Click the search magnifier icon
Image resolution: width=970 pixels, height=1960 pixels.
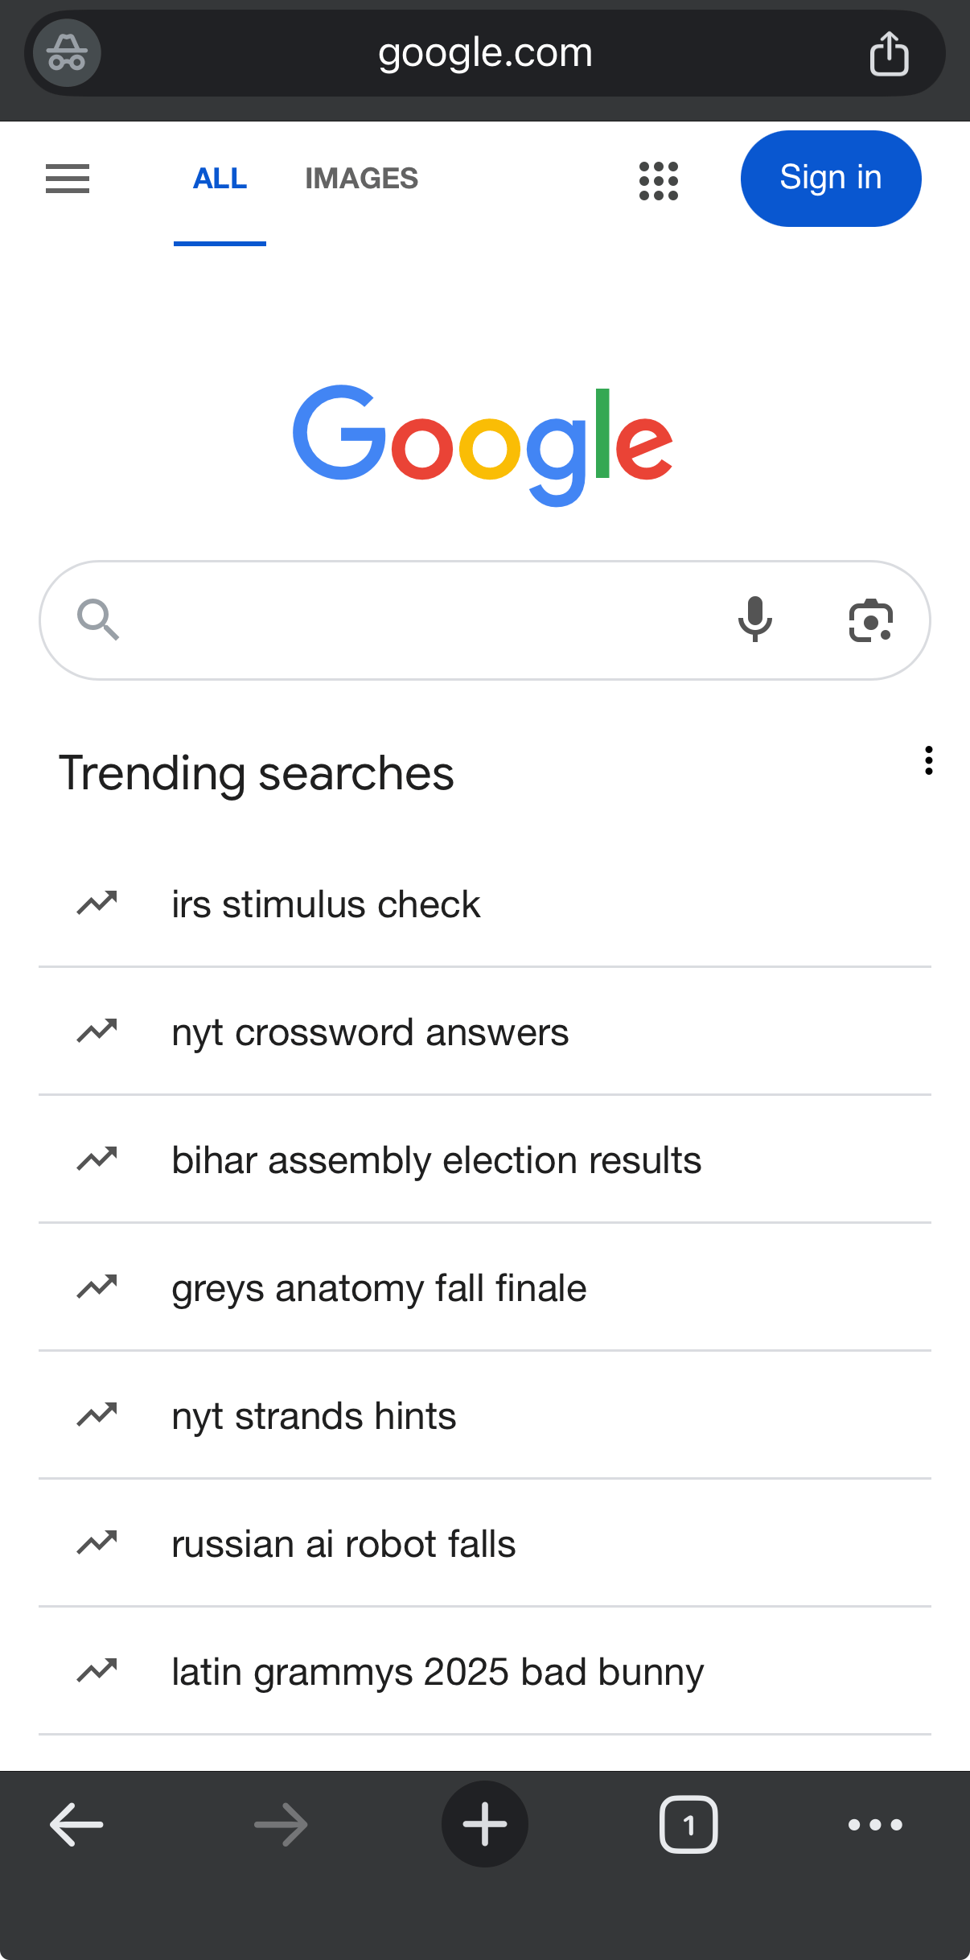[98, 620]
